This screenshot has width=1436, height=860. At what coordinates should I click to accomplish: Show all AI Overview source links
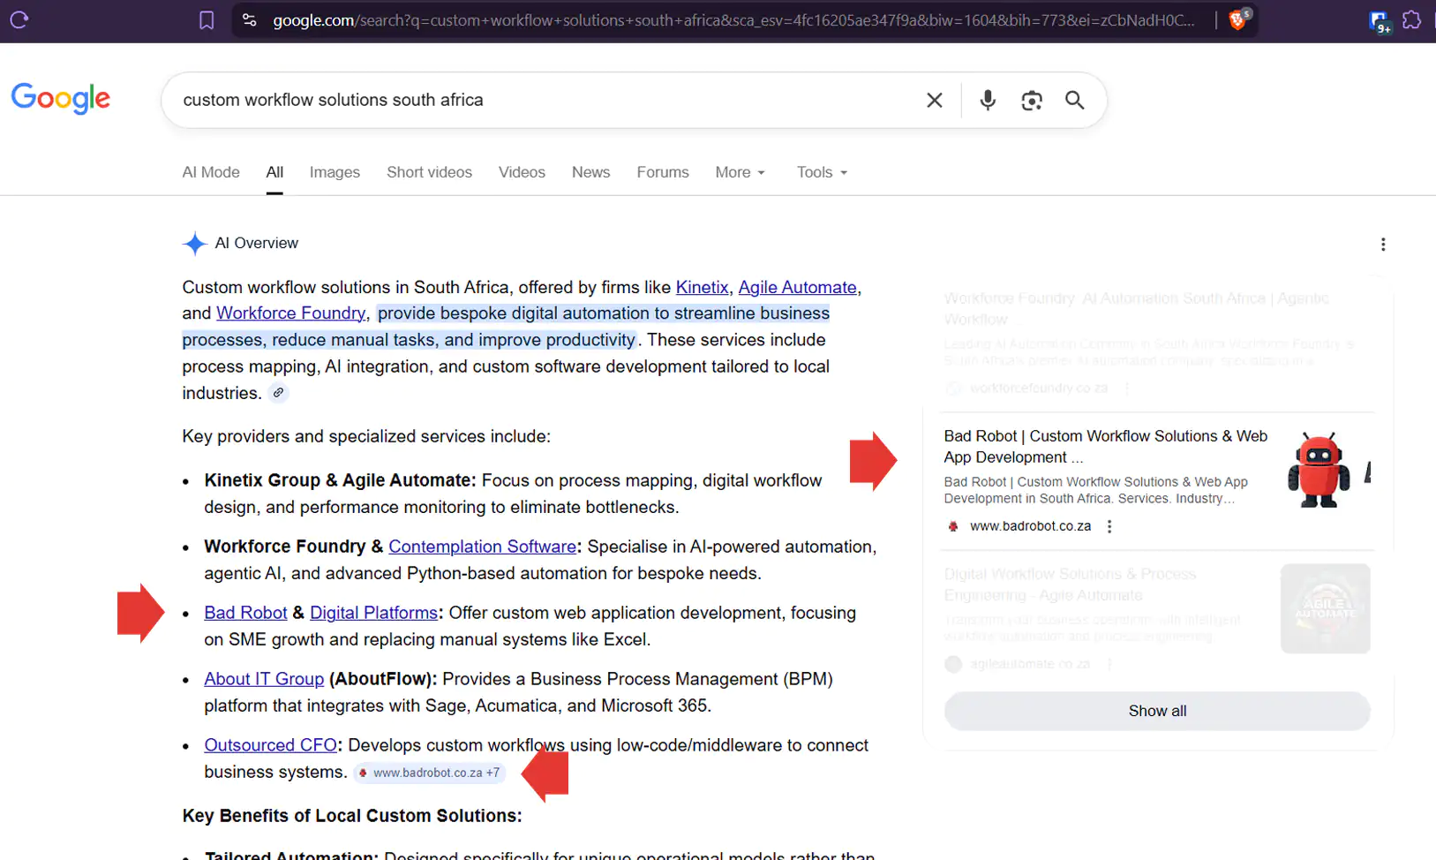point(1156,711)
